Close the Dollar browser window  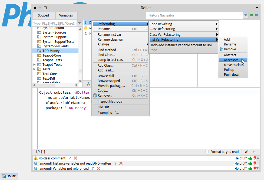(x=35, y=8)
